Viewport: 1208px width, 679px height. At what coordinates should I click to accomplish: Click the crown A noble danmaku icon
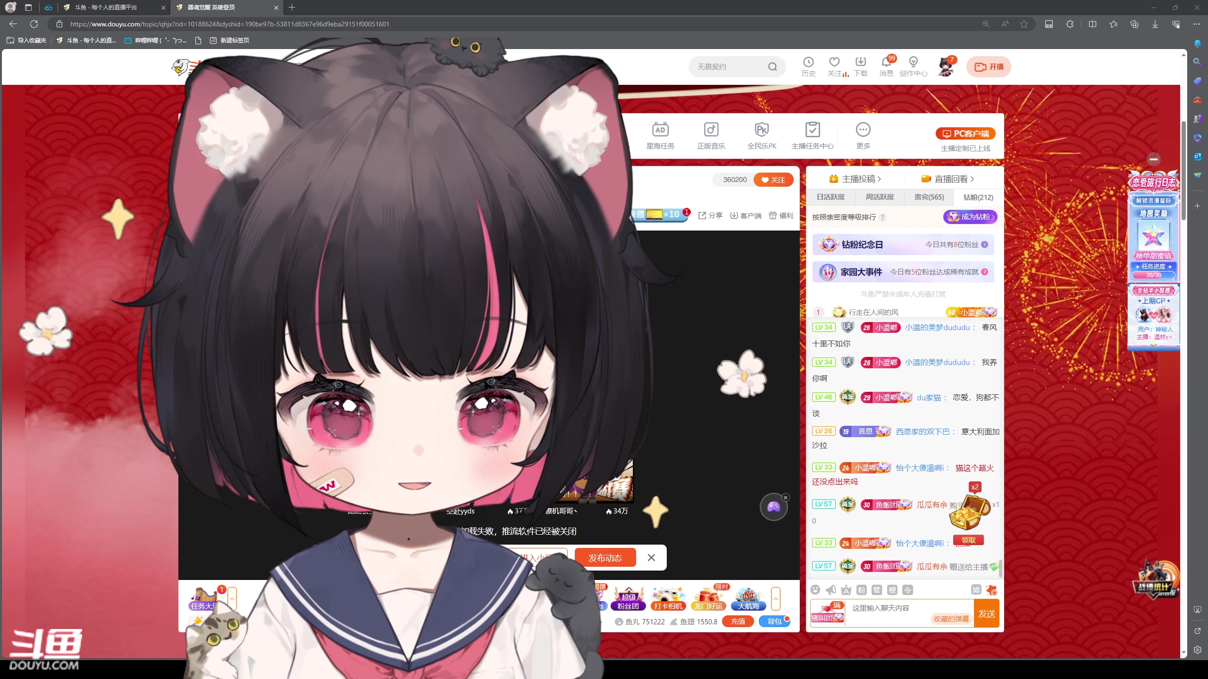(x=847, y=590)
